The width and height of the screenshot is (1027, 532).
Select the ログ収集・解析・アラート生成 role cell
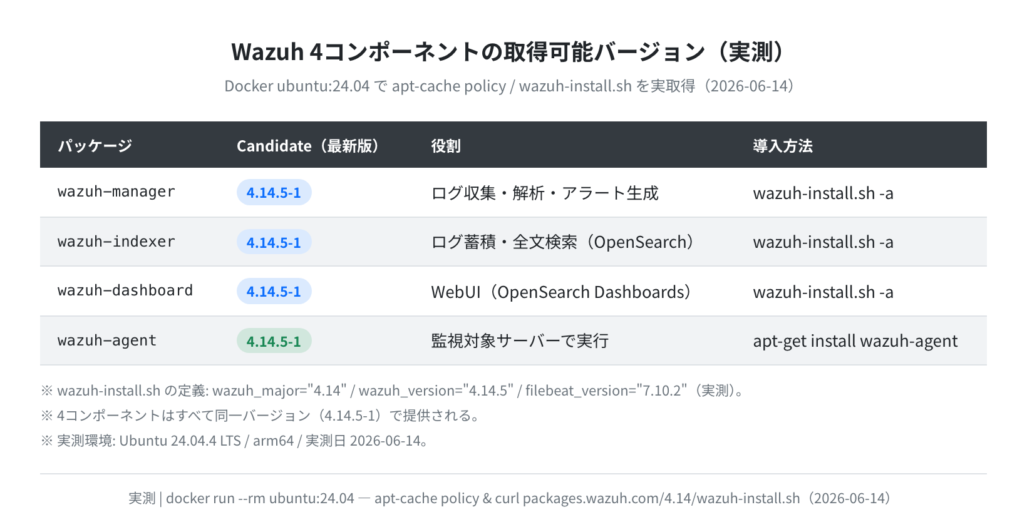tap(545, 193)
